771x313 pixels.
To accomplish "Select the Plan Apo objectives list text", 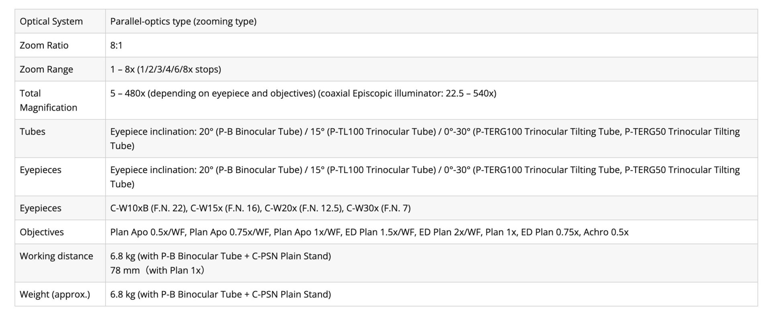I will pos(369,232).
